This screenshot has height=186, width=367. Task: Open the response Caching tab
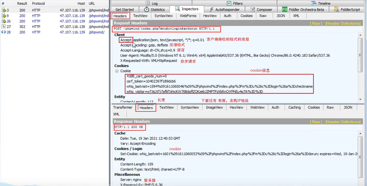pyautogui.click(x=294, y=108)
